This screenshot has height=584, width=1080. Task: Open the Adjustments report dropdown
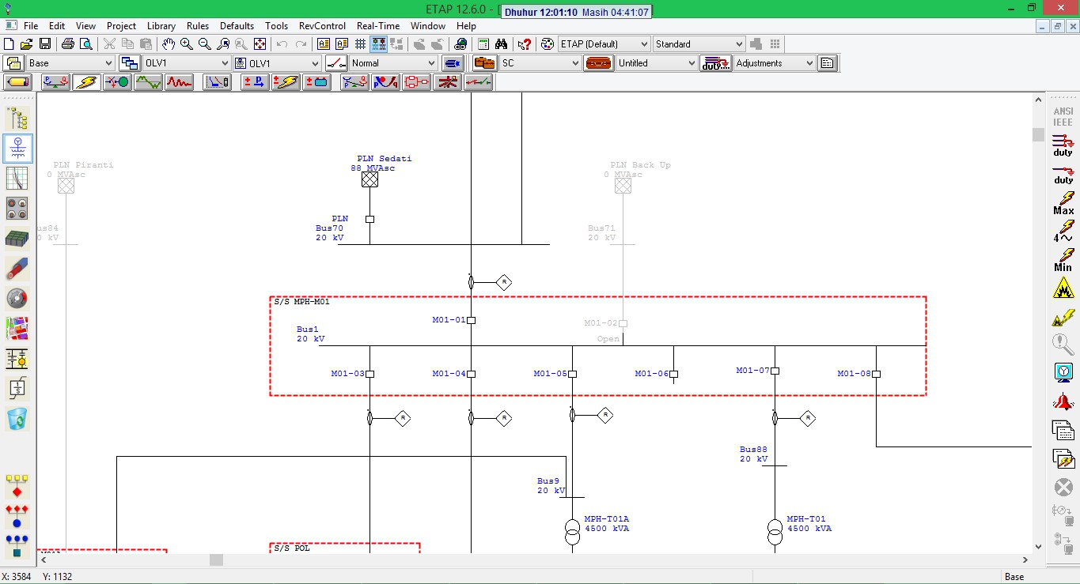(774, 63)
